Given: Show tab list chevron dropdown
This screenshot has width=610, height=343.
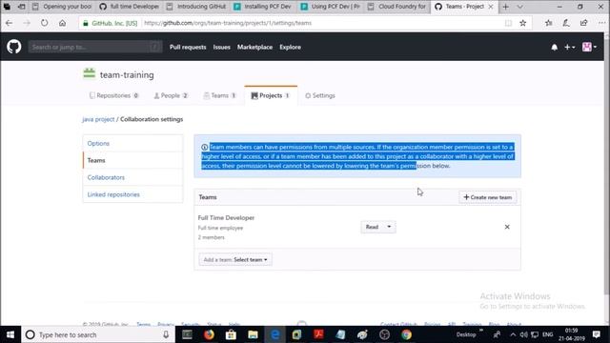Looking at the screenshot, I should click(x=519, y=7).
